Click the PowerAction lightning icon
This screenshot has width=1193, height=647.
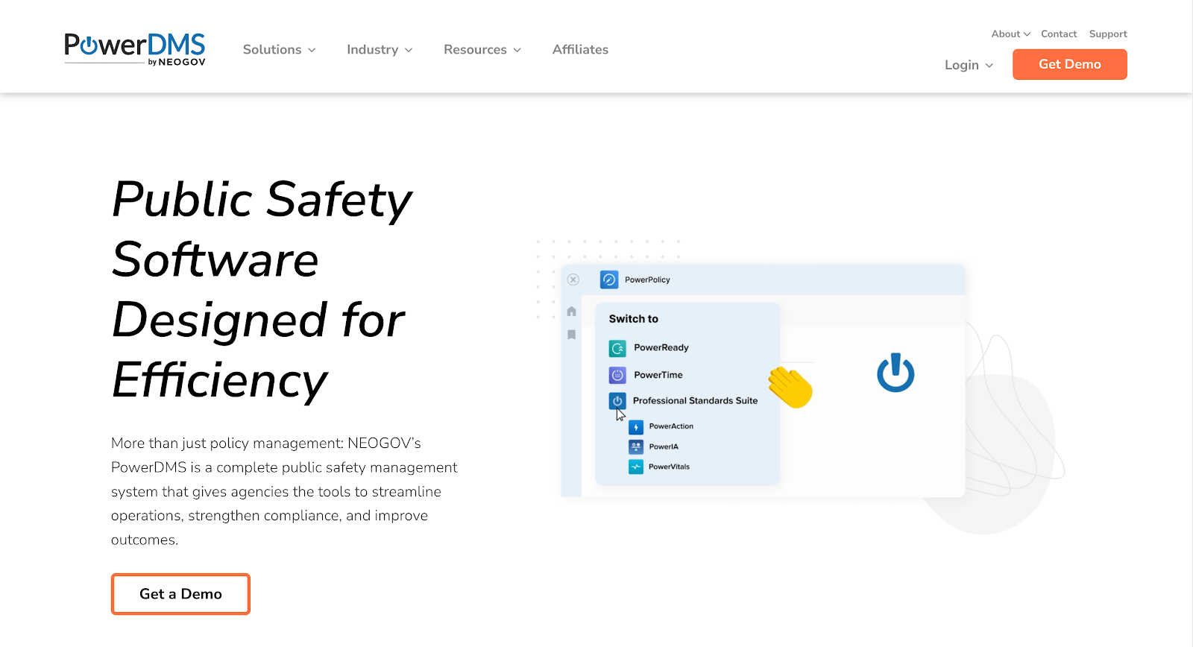pyautogui.click(x=636, y=427)
